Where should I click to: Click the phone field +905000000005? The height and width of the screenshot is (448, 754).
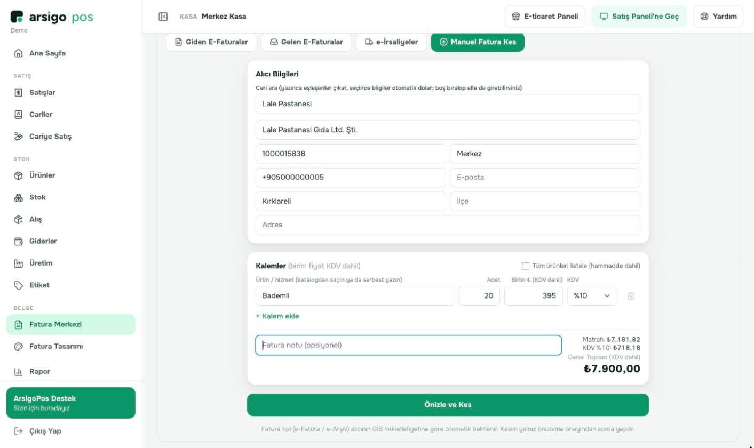pyautogui.click(x=351, y=178)
